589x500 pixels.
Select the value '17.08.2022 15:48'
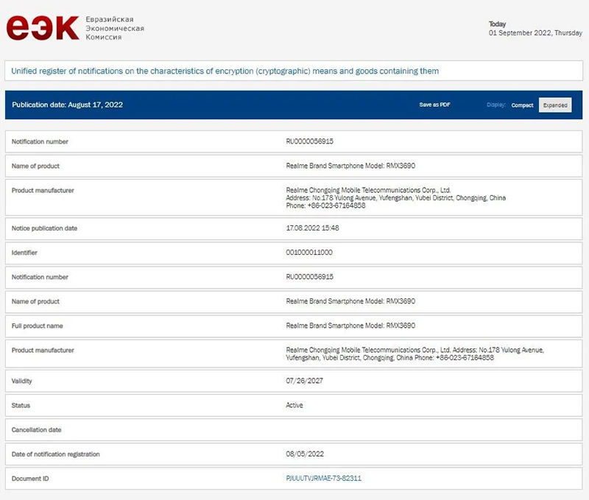pyautogui.click(x=312, y=228)
